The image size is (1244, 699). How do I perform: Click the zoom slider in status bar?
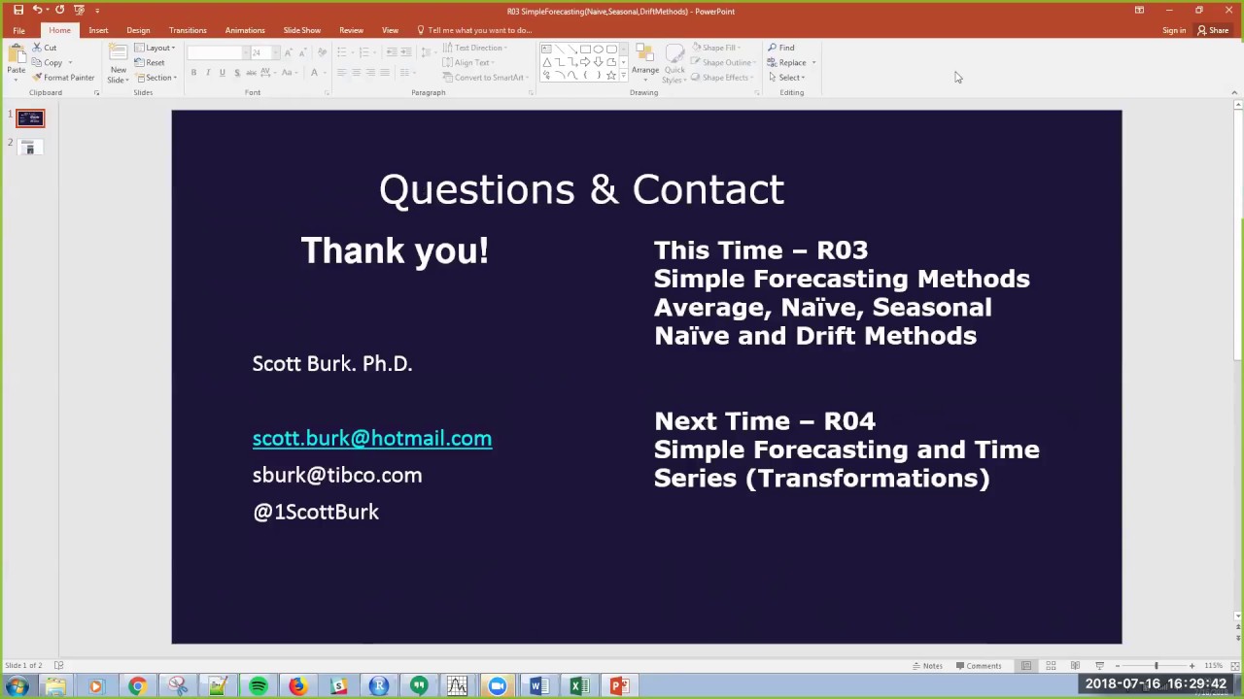tap(1156, 666)
